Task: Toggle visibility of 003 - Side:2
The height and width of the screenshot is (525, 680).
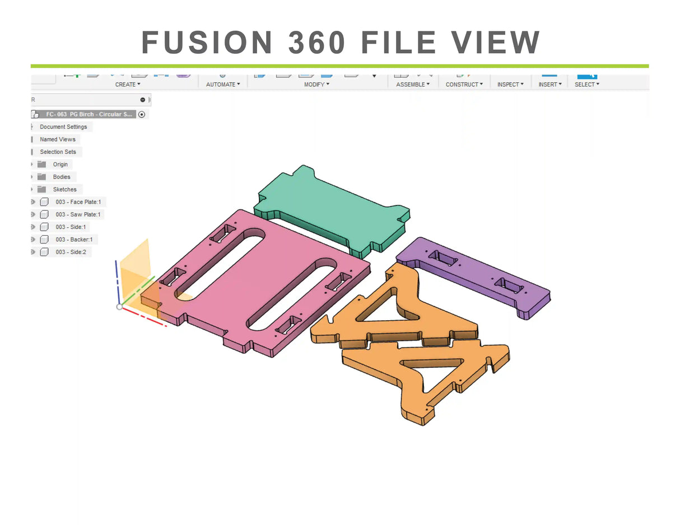Action: 32,252
